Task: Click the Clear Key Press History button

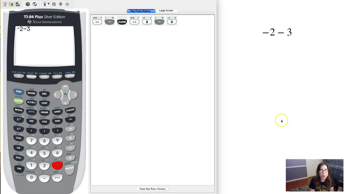Action: [x=152, y=189]
